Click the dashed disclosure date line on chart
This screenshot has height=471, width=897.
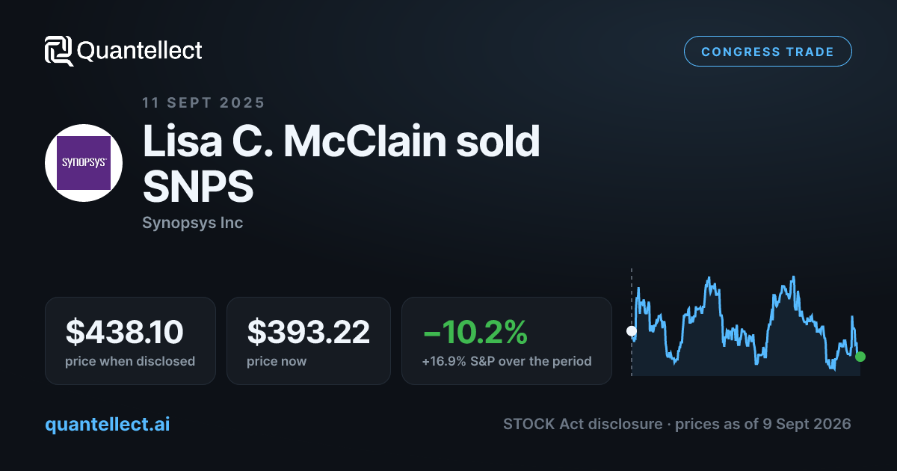tap(632, 321)
